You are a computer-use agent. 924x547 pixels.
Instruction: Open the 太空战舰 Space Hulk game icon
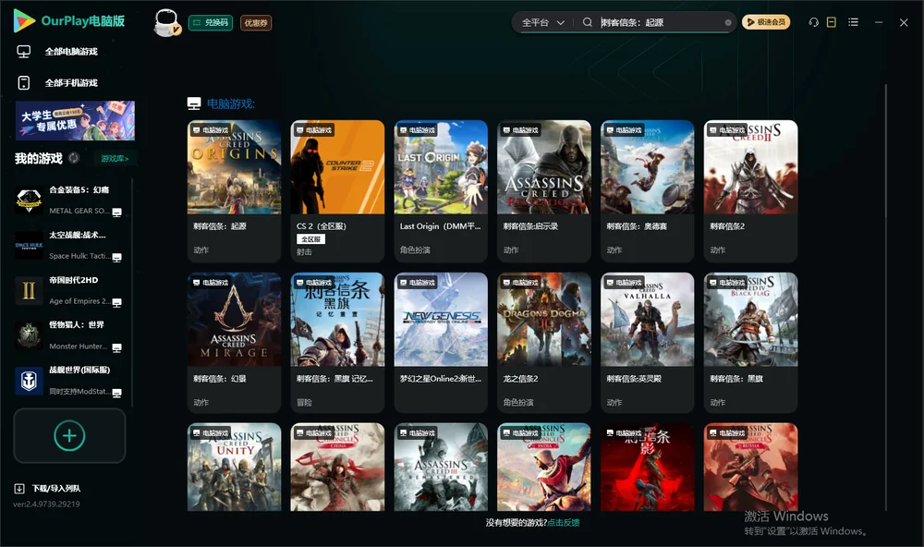pyautogui.click(x=29, y=246)
